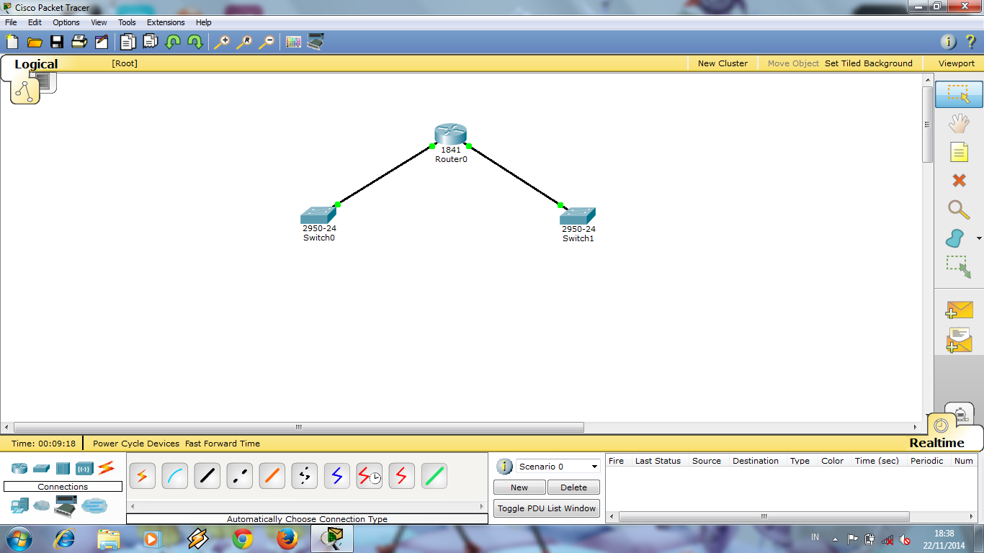The height and width of the screenshot is (553, 984).
Task: Open the File menu
Action: pos(11,22)
